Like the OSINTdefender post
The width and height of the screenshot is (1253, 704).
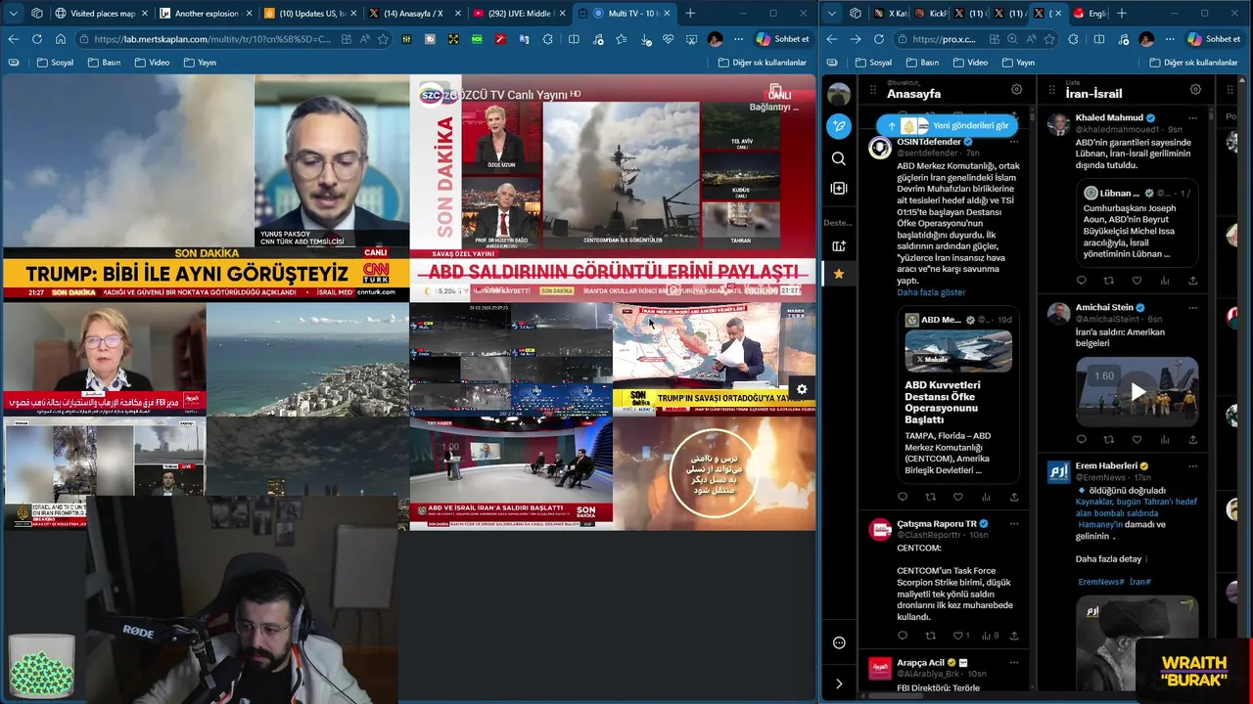coord(957,497)
